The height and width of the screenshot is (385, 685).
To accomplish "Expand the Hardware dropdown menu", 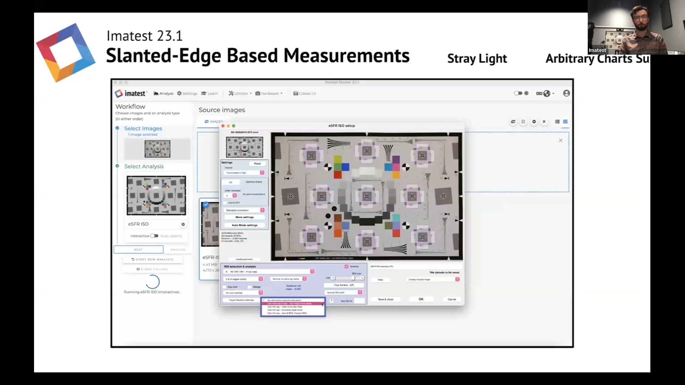I will click(269, 94).
